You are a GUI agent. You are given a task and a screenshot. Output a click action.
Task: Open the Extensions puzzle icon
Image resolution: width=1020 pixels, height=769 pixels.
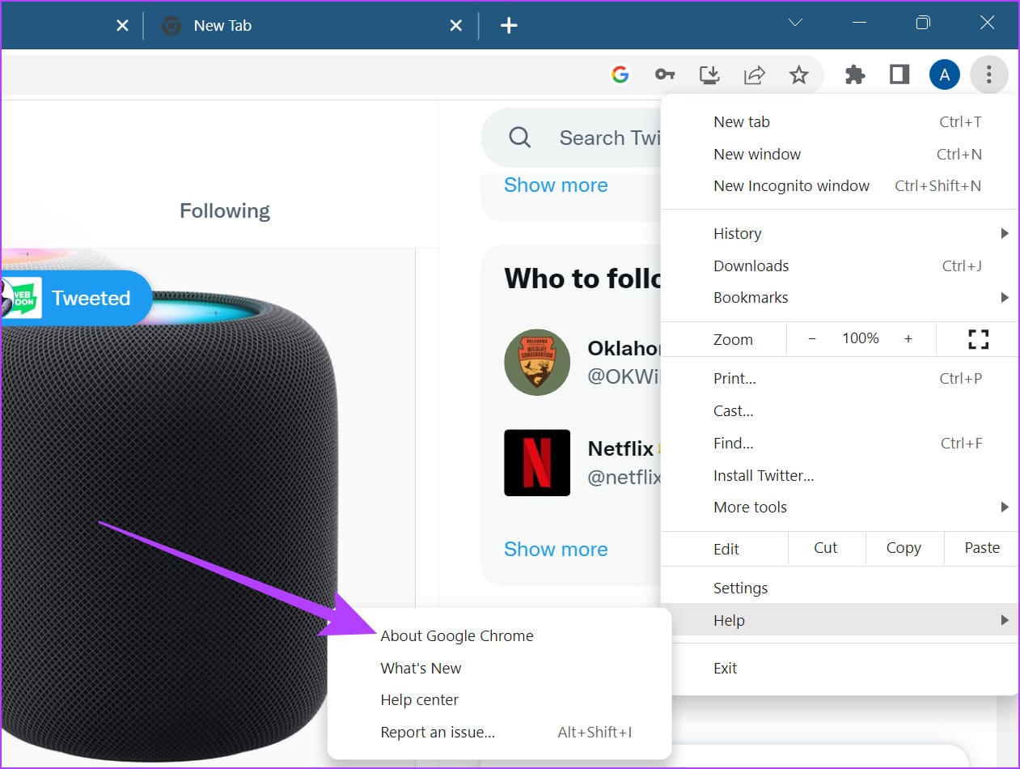point(854,75)
